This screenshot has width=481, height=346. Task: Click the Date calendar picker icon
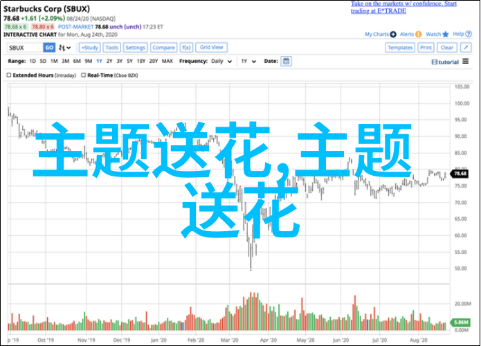coord(286,61)
